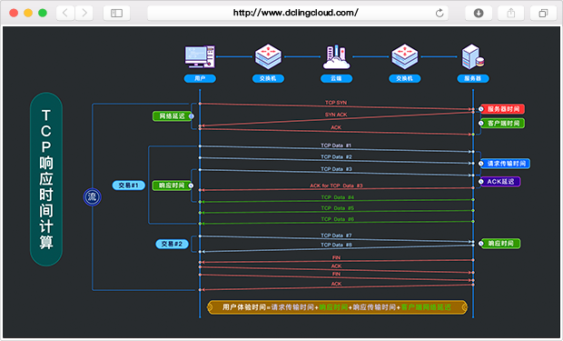
Task: Click the TCP Data #7 label
Action: click(336, 236)
